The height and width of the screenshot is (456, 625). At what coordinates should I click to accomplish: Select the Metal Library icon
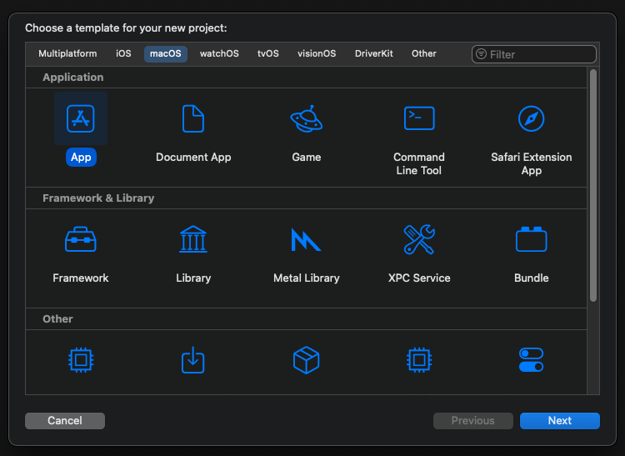306,239
